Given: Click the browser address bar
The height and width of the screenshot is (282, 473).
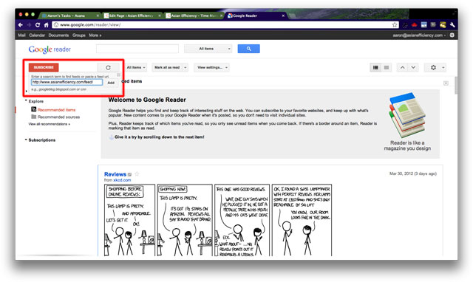Looking at the screenshot, I should click(x=225, y=25).
